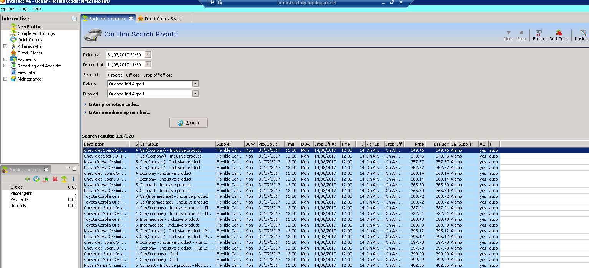Expand Enter membership number section
Image resolution: width=589 pixels, height=268 pixels.
(x=117, y=112)
